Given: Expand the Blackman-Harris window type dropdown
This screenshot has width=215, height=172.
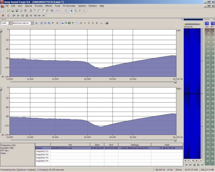Looking at the screenshot, I should tap(32, 23).
